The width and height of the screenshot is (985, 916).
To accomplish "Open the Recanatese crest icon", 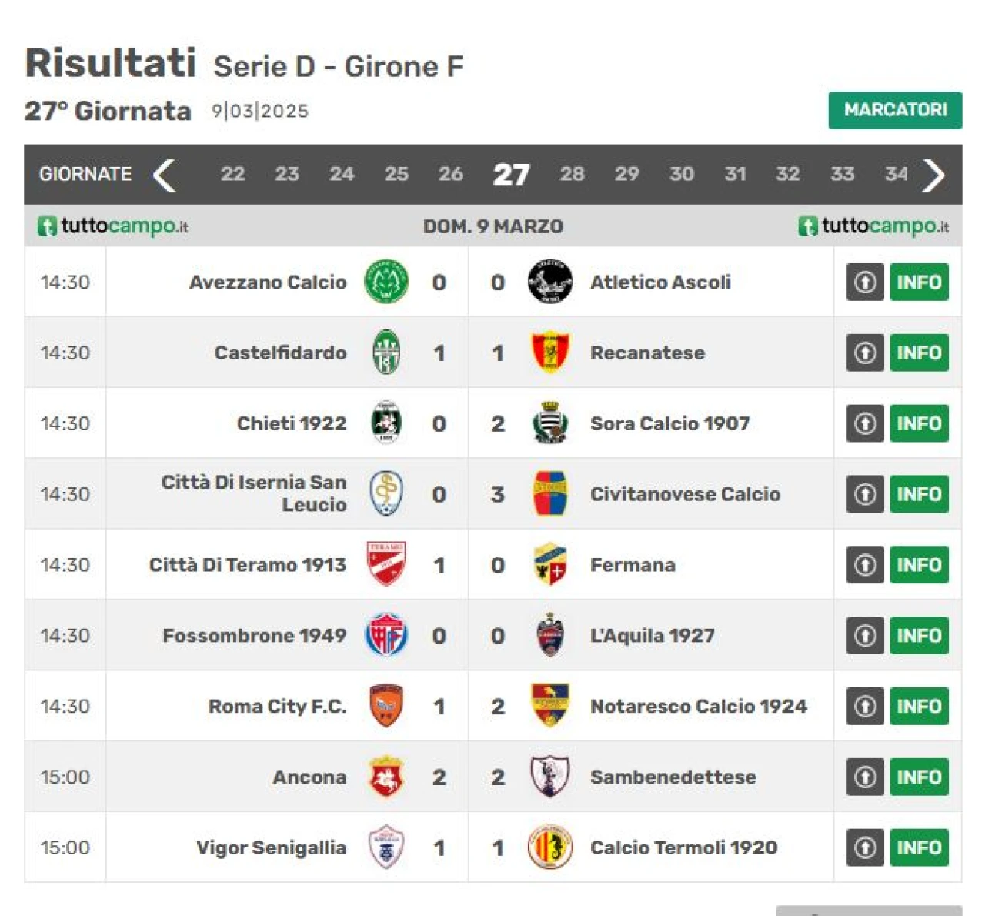I will click(549, 353).
